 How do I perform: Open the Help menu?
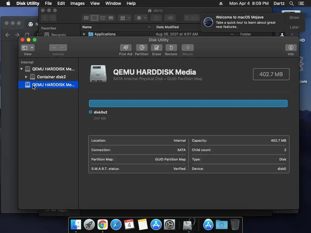click(x=131, y=3)
